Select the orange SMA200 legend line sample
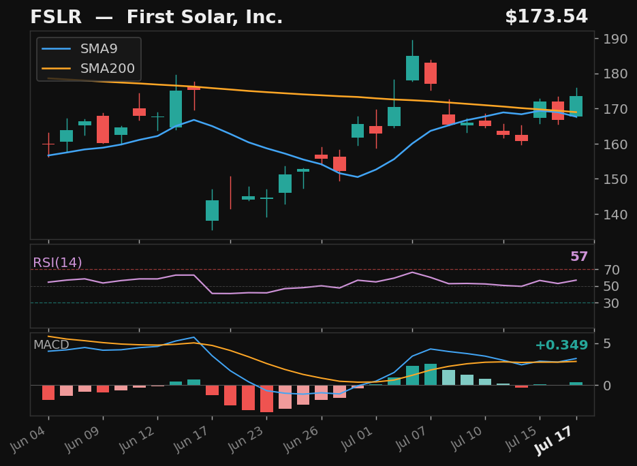Screen dimensions: 637x466 [x=57, y=68]
